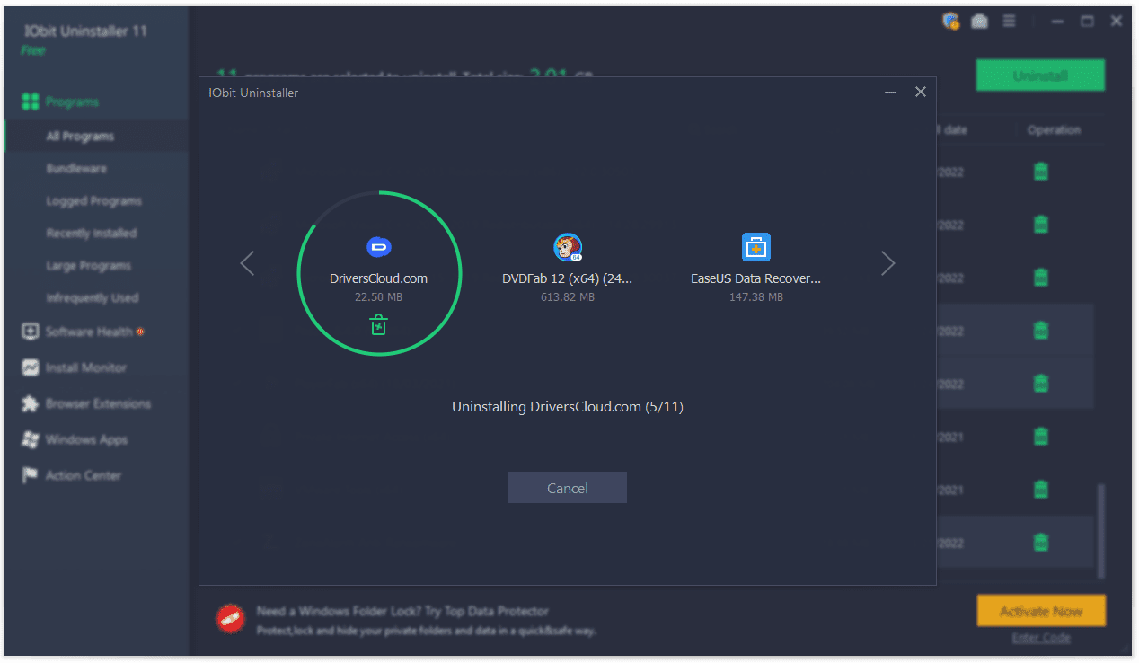Select All Programs in the sidebar
Image resolution: width=1139 pixels, height=663 pixels.
point(79,136)
